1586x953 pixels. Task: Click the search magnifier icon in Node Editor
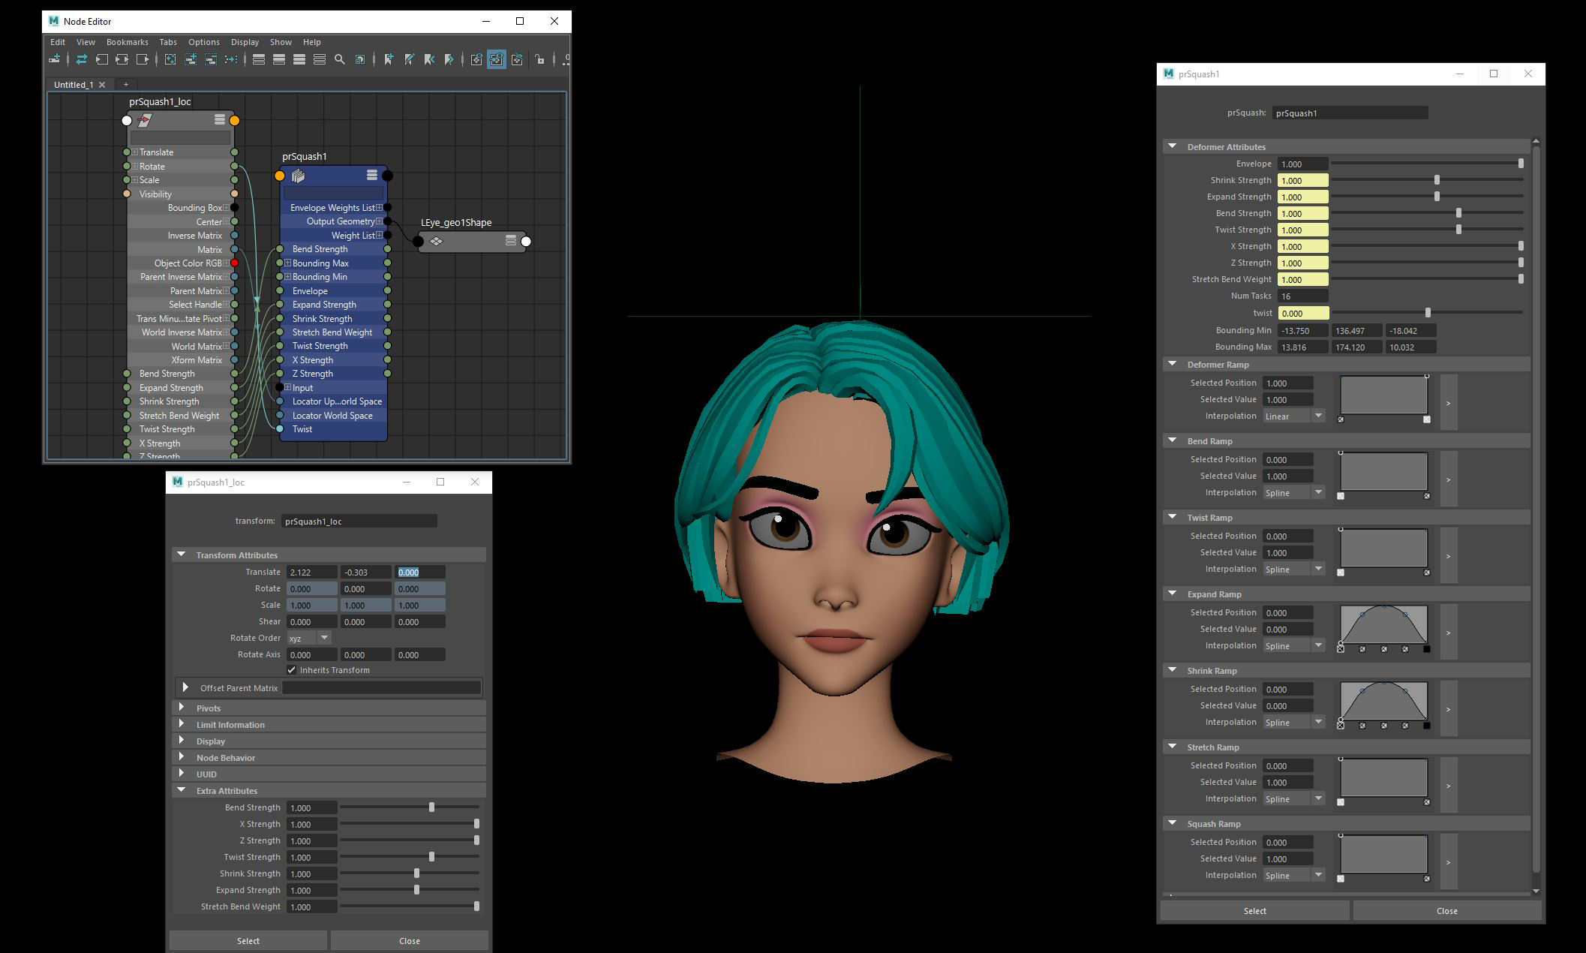(x=340, y=59)
